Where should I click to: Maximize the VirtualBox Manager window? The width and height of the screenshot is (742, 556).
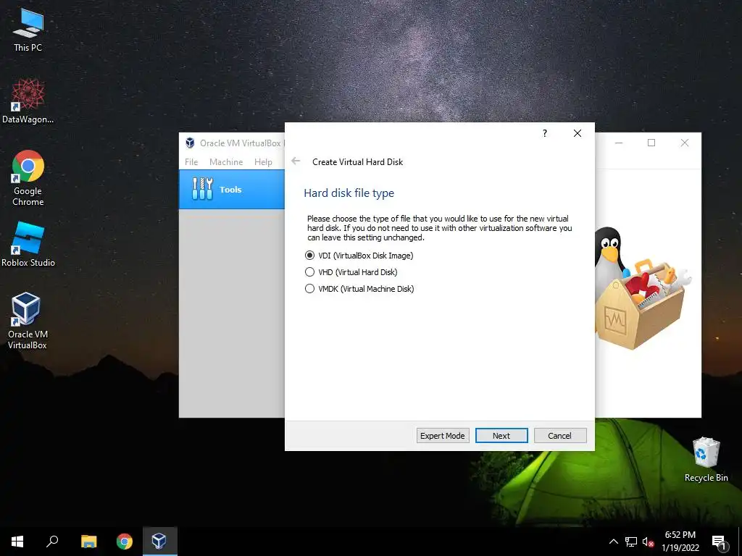[651, 143]
